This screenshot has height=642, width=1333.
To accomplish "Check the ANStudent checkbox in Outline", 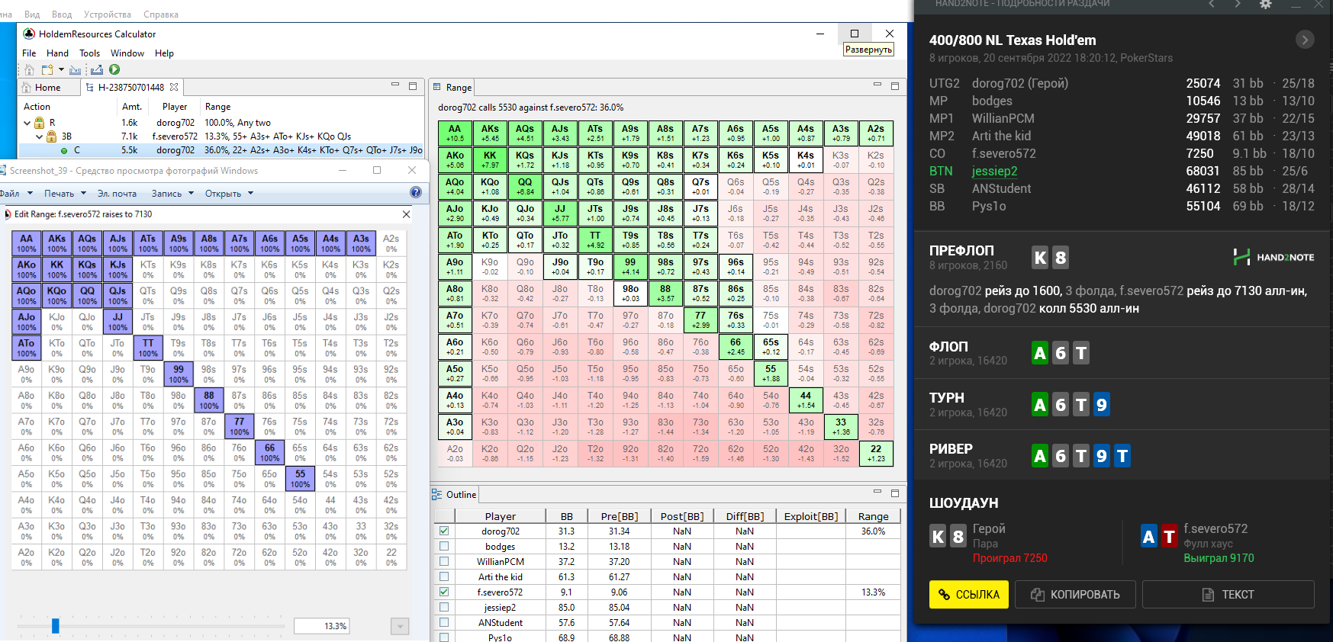I will click(444, 622).
